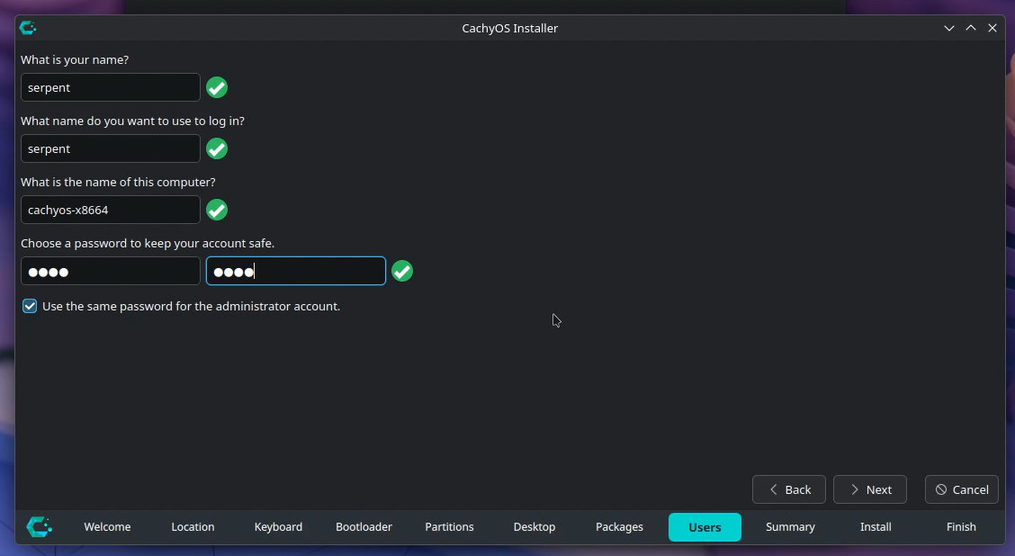The image size is (1015, 556).
Task: Open the Partitions step
Action: 449,527
